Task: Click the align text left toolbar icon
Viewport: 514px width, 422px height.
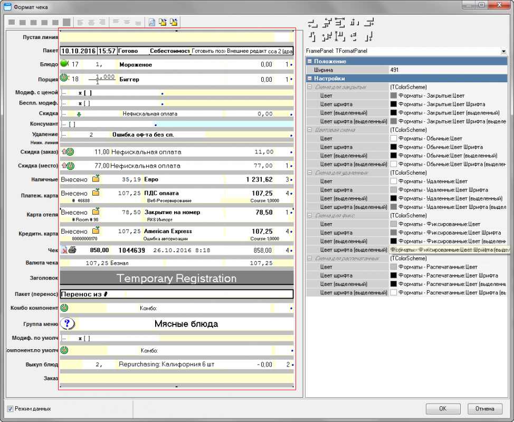Action: (80, 22)
